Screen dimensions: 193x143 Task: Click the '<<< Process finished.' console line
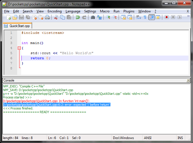tap(18, 108)
